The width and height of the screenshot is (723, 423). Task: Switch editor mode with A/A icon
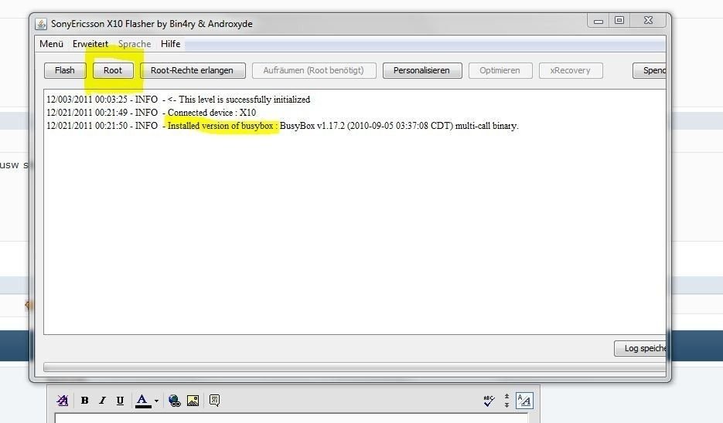coord(524,401)
